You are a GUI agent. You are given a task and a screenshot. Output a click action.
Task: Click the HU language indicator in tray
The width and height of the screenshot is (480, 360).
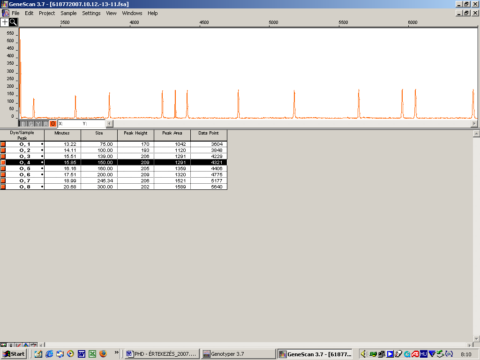pos(423,354)
